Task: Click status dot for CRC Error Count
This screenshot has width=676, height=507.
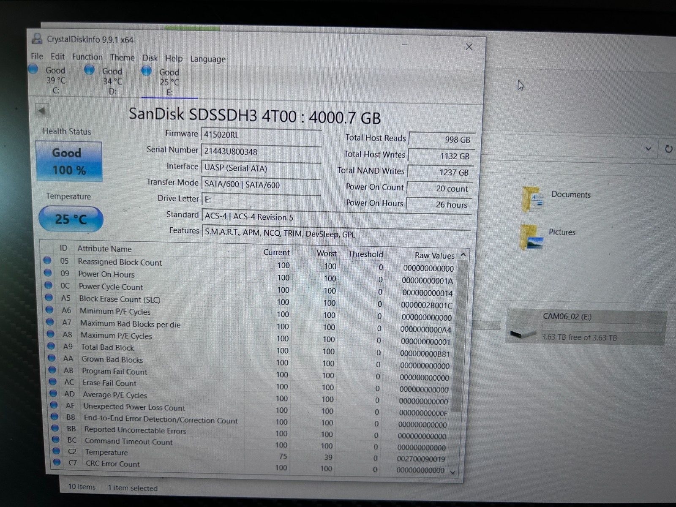Action: (x=57, y=462)
